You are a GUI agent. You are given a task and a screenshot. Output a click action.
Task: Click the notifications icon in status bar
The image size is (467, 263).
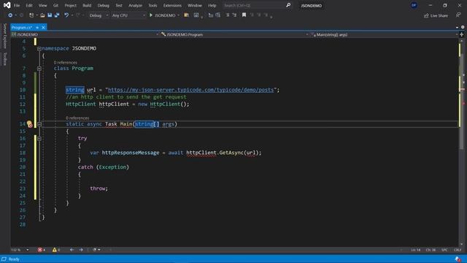(x=458, y=259)
